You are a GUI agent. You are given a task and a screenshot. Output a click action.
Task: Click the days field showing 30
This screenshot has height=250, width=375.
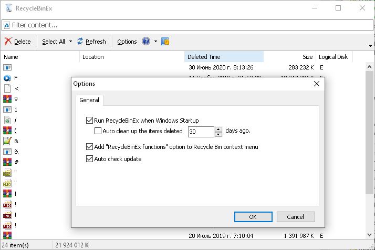(201, 132)
